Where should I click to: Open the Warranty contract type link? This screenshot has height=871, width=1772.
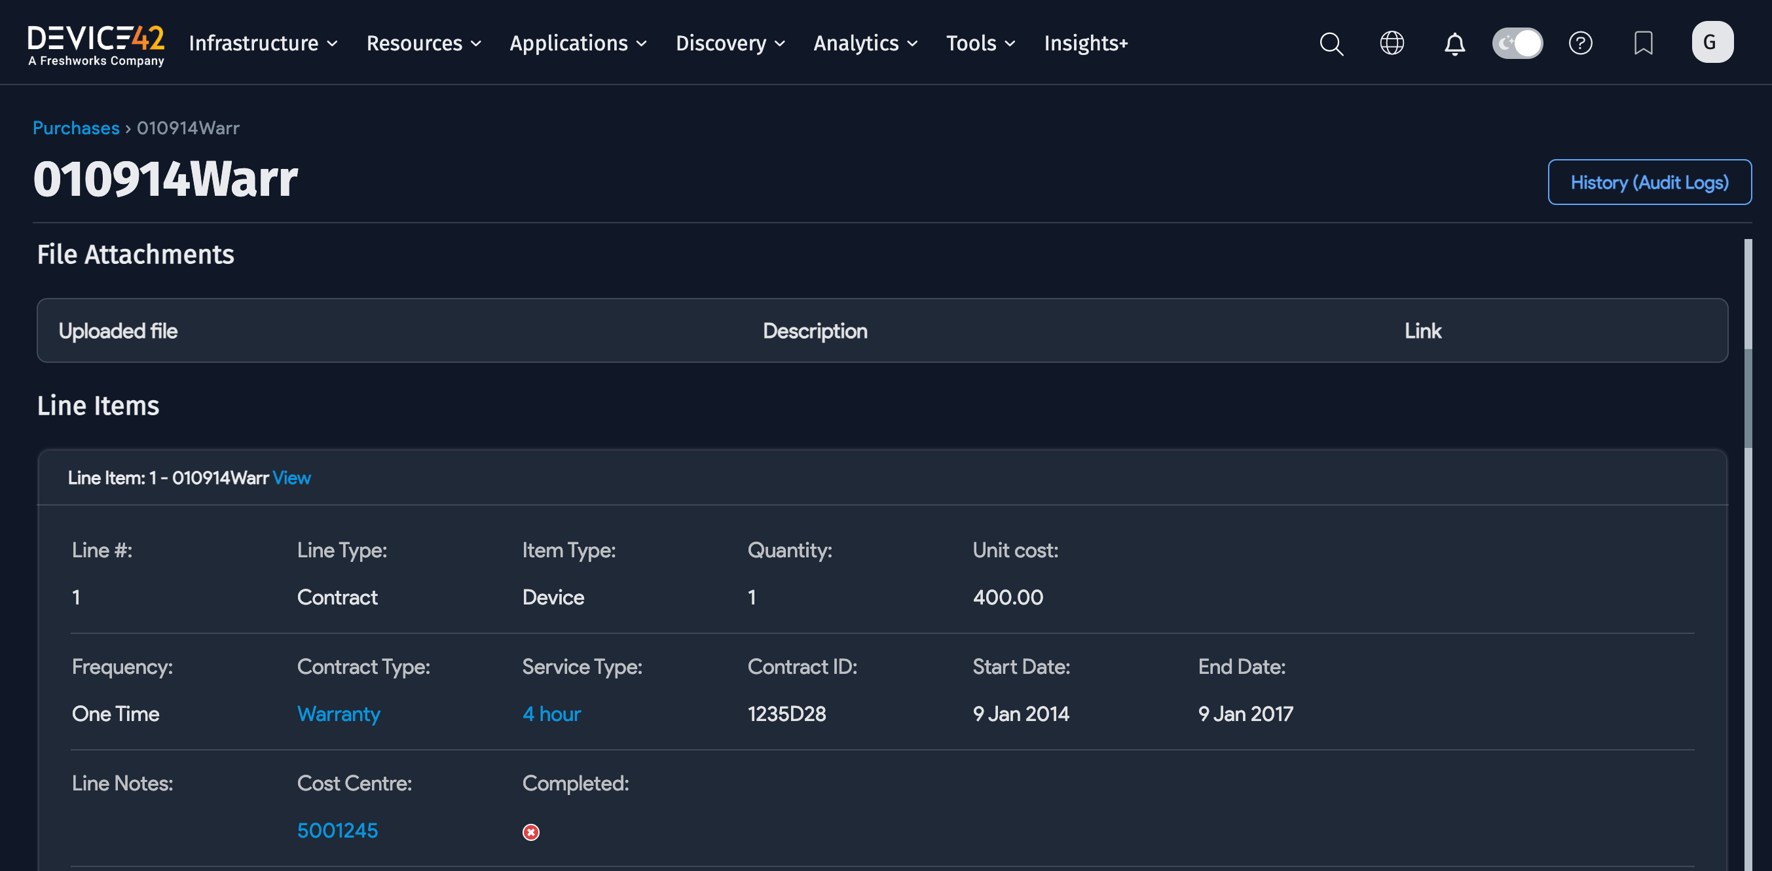pyautogui.click(x=339, y=713)
